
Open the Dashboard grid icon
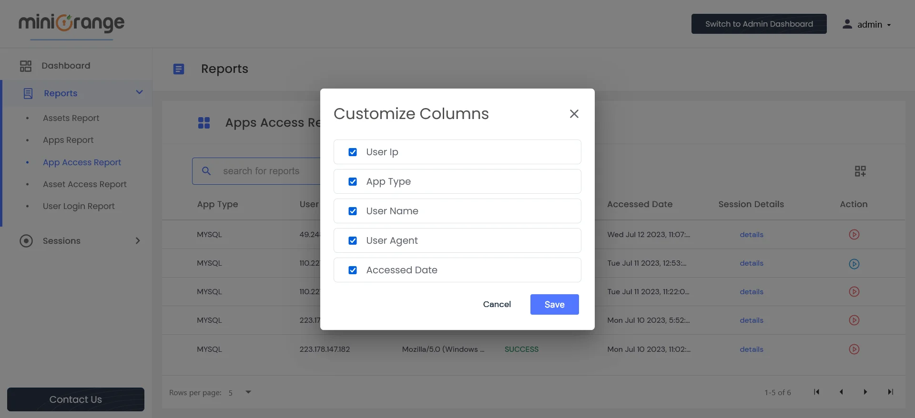(x=26, y=66)
